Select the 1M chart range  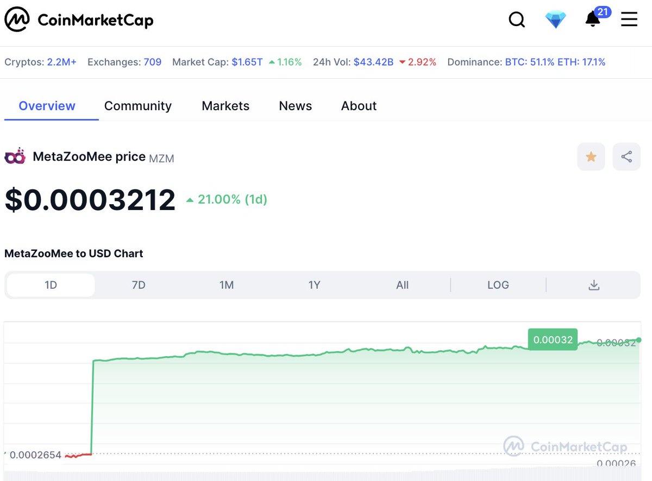227,285
